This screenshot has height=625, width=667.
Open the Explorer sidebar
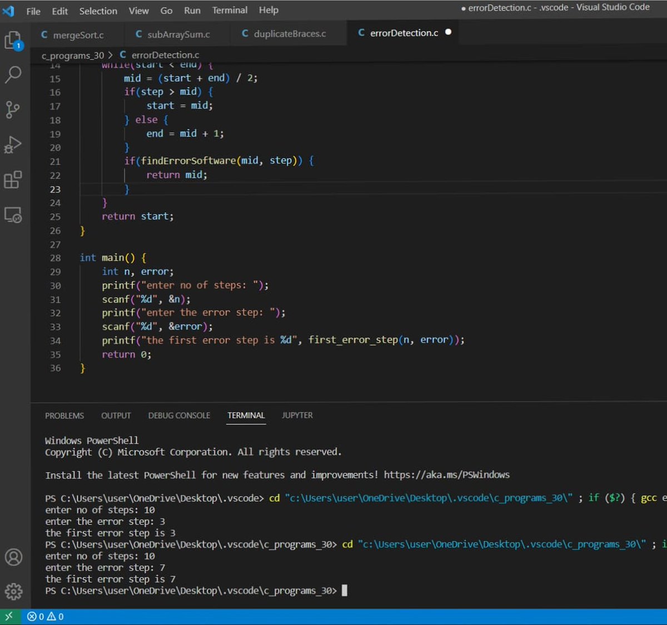coord(12,41)
